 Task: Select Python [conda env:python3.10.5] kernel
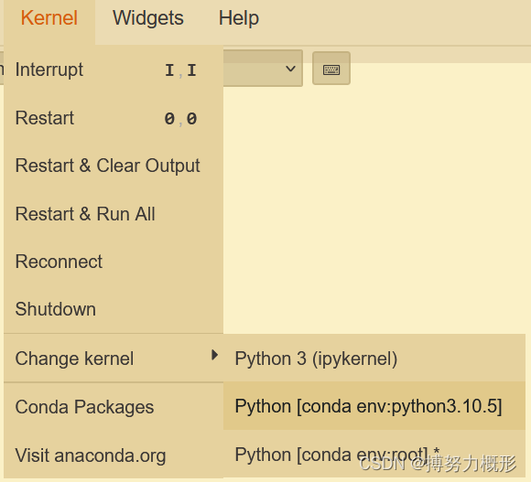(x=374, y=406)
